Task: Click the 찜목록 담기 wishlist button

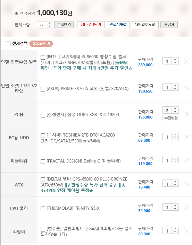Action: tap(41, 44)
